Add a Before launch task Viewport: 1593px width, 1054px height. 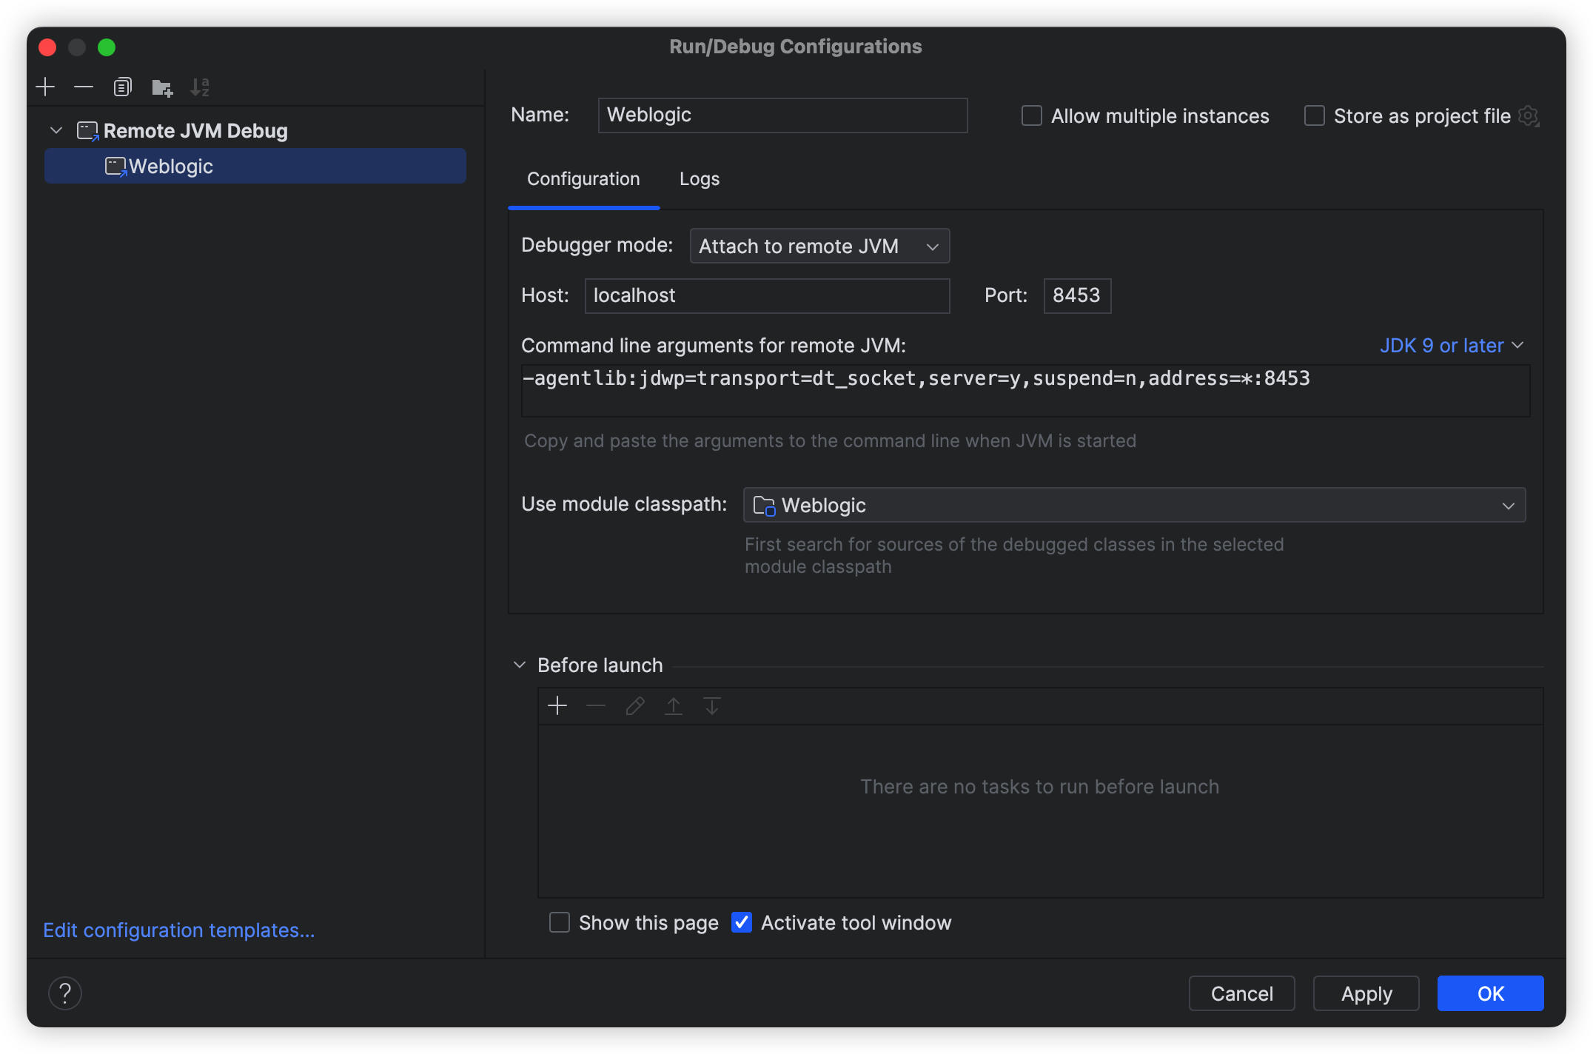pyautogui.click(x=557, y=706)
